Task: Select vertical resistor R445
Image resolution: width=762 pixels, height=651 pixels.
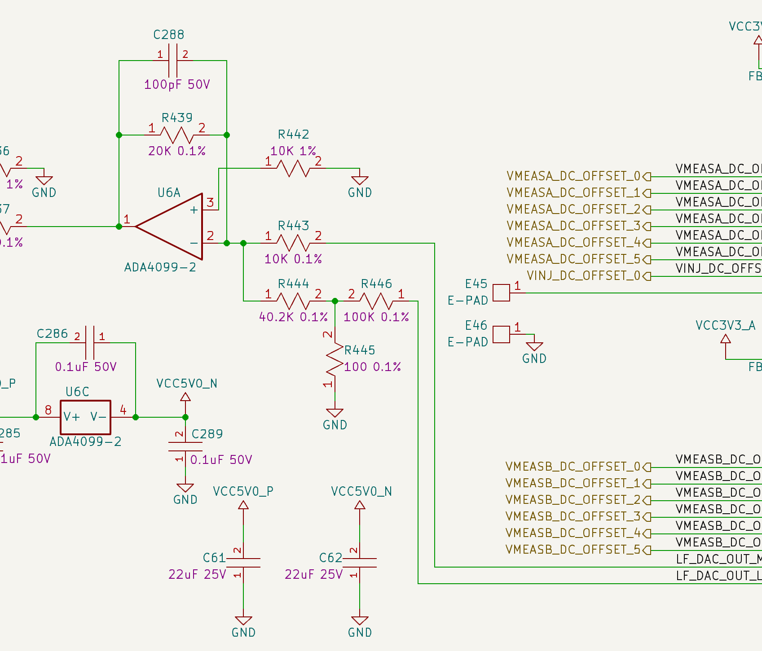Action: point(335,360)
